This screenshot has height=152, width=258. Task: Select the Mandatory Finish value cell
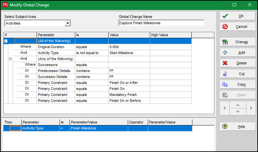[x=129, y=95]
